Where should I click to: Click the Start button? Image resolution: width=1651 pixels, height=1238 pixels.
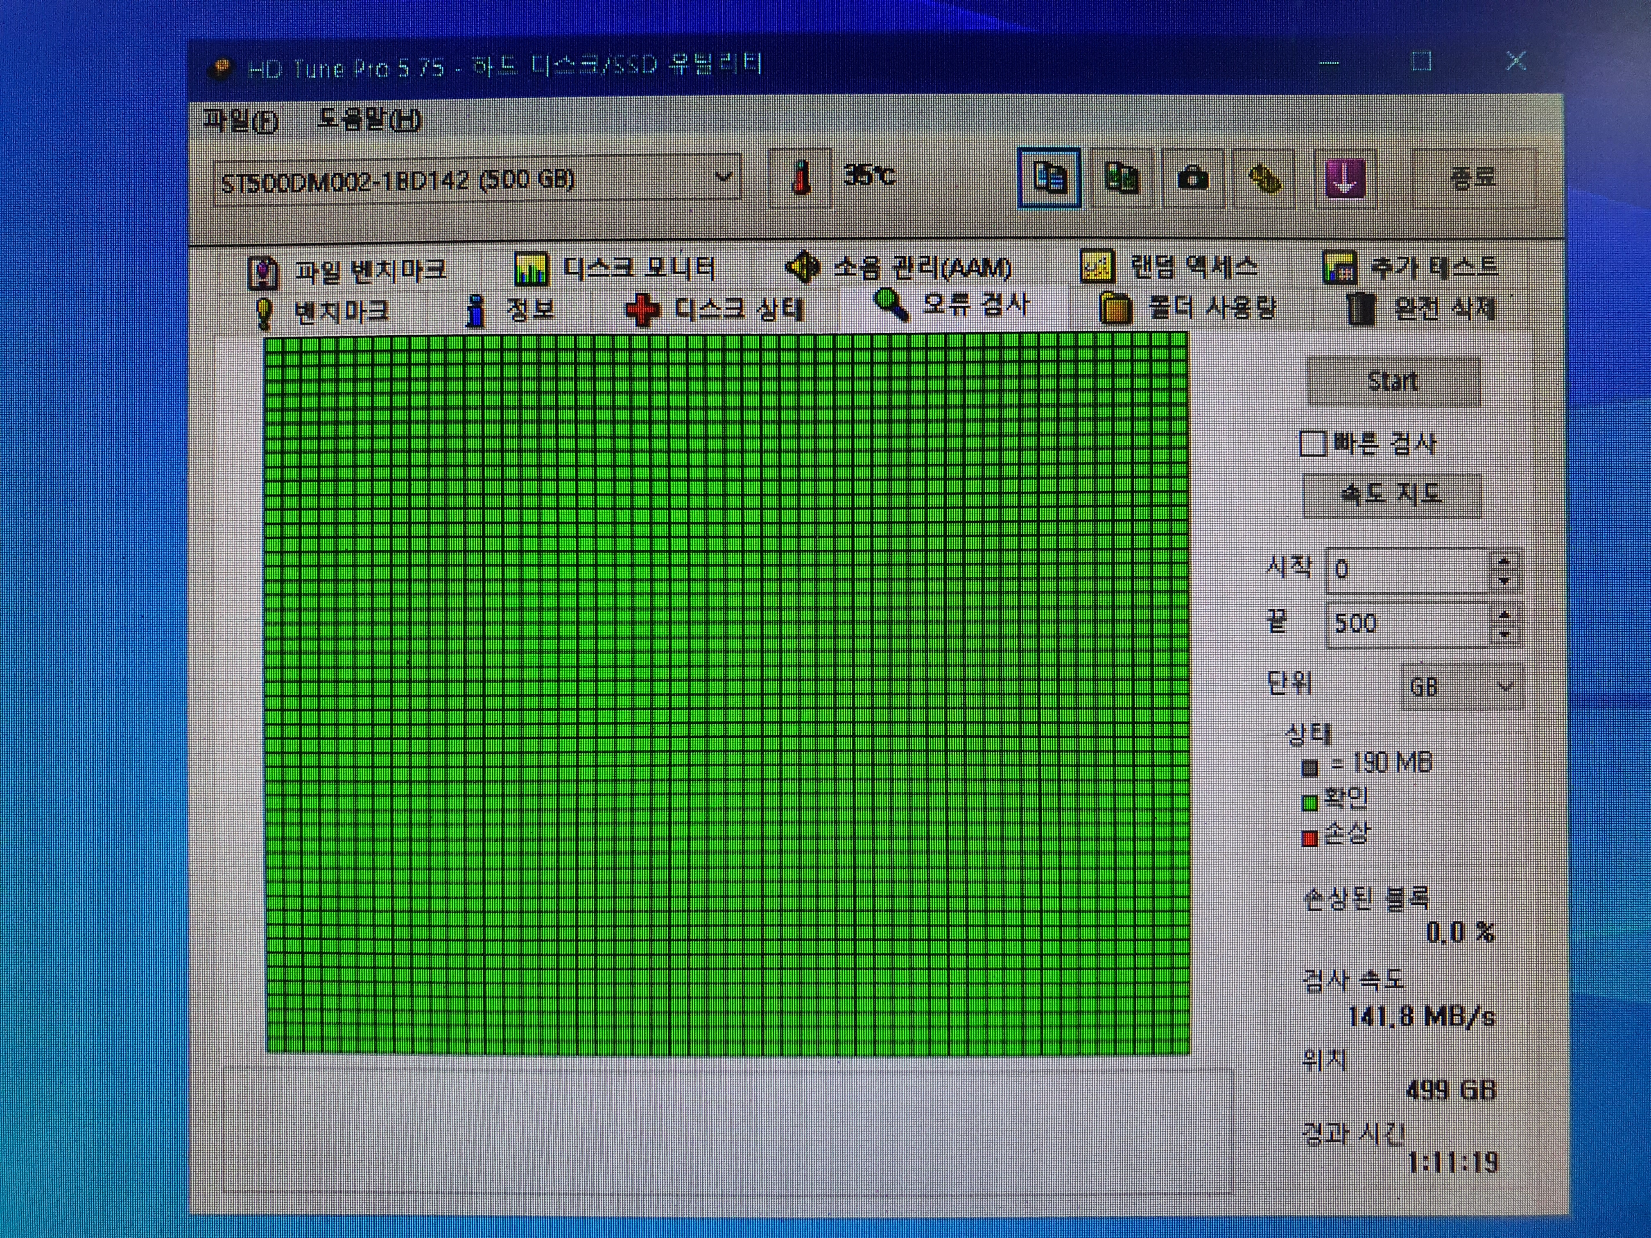(x=1393, y=381)
